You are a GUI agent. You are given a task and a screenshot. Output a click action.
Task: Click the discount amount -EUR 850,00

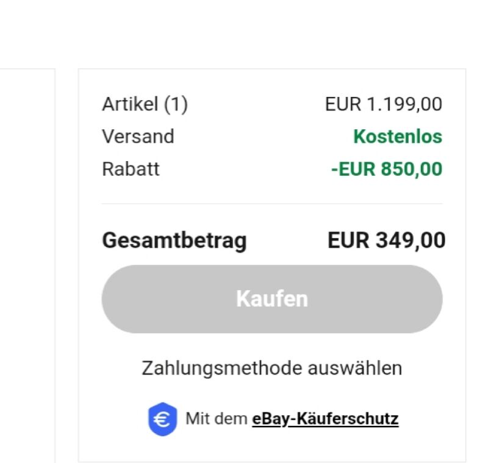point(387,169)
